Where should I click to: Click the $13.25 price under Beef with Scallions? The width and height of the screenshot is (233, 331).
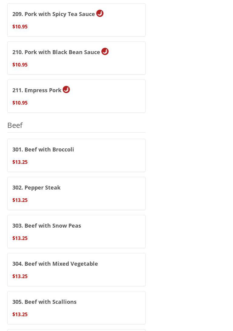tap(20, 314)
